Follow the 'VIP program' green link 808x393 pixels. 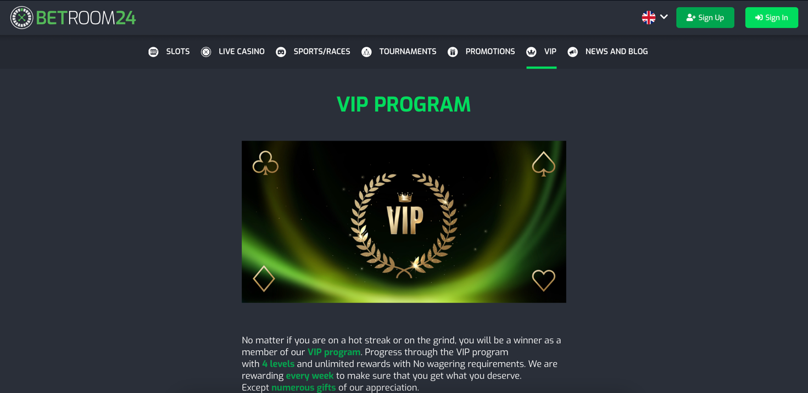coord(334,352)
